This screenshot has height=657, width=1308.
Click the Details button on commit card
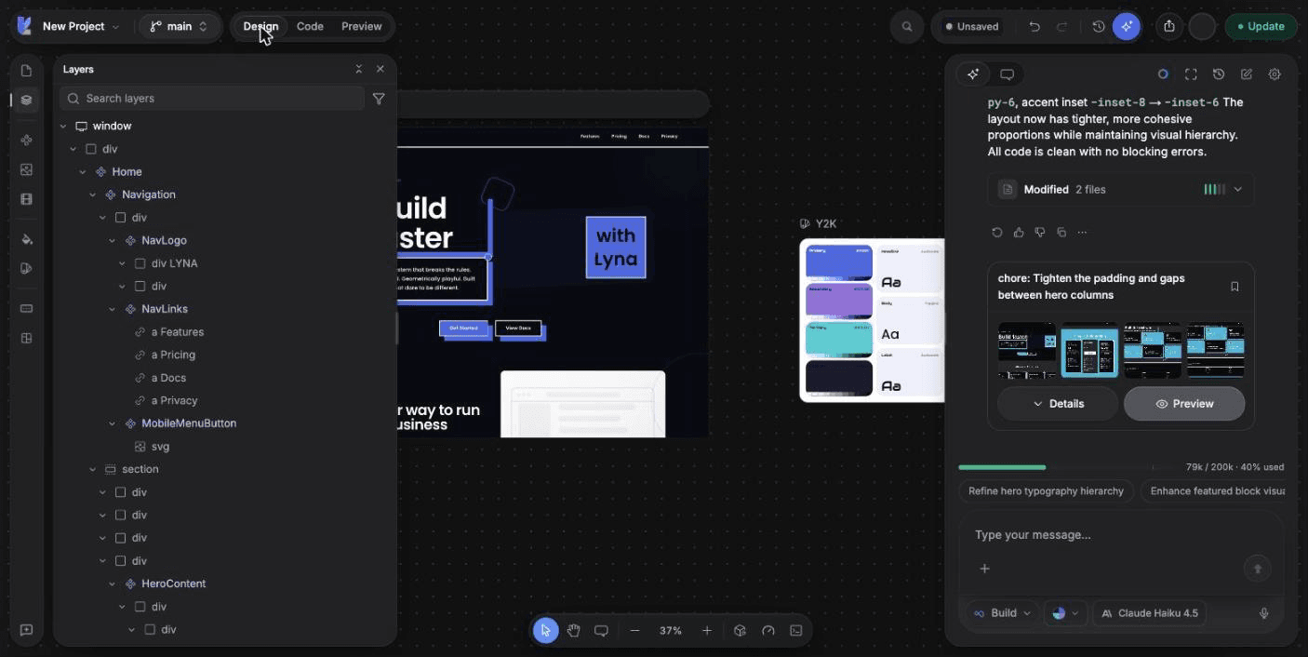coord(1058,404)
